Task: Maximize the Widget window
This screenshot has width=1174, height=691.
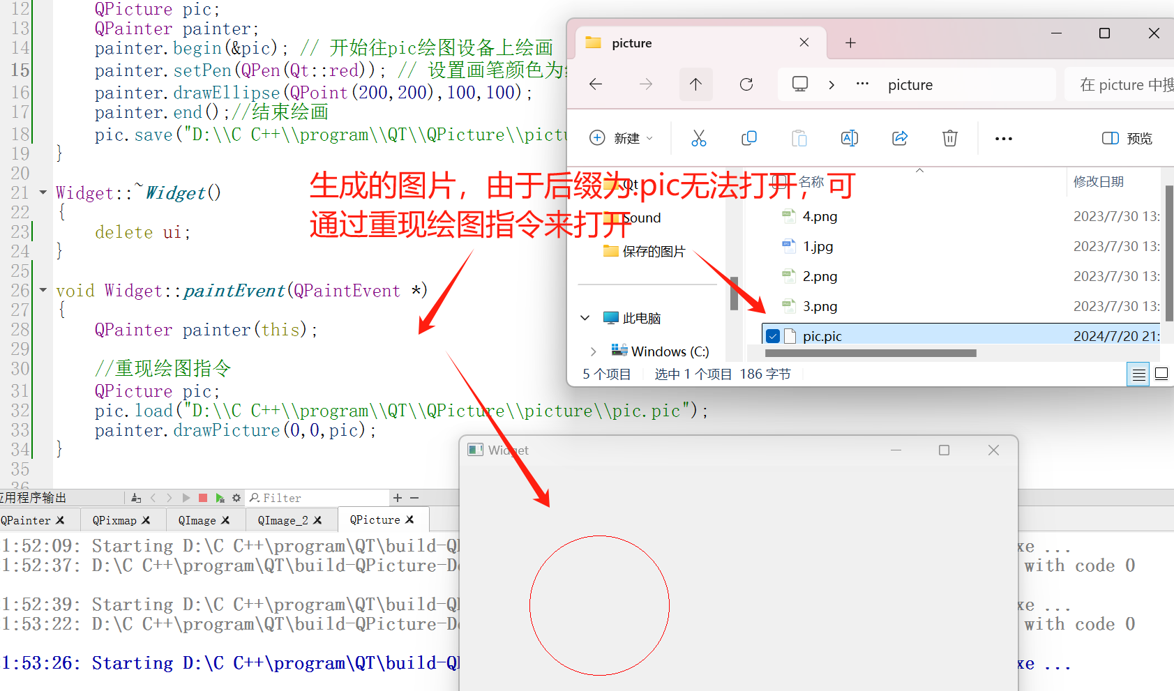Action: (x=944, y=450)
